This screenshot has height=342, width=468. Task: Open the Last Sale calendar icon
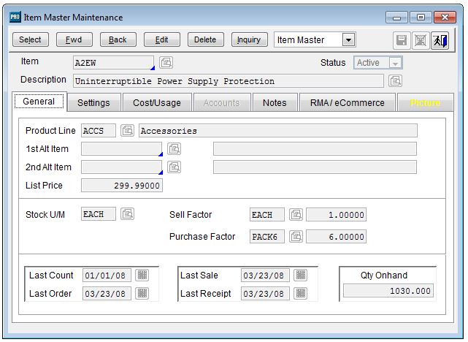[301, 275]
